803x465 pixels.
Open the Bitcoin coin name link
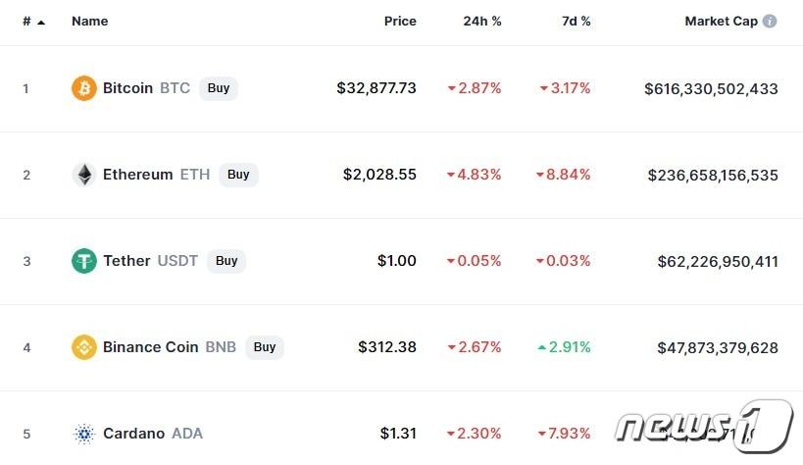tap(128, 88)
